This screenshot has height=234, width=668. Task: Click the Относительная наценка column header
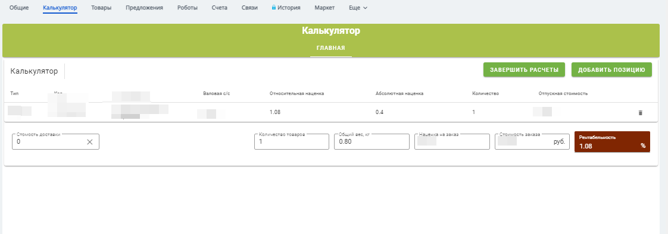click(297, 93)
